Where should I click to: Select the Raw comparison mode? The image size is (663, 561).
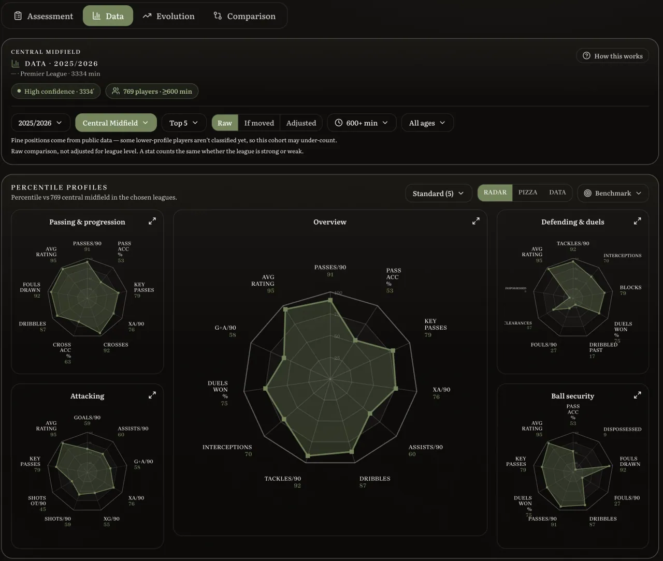[225, 123]
